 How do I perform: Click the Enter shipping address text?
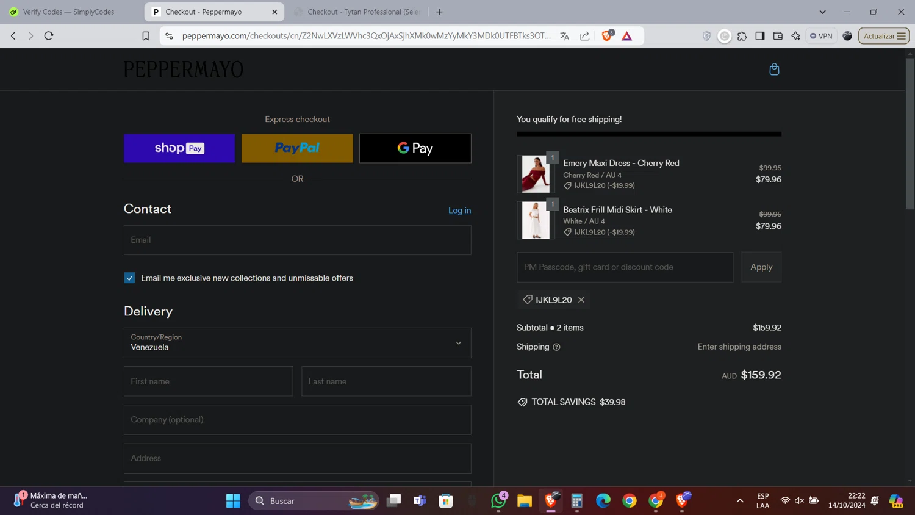click(x=739, y=347)
